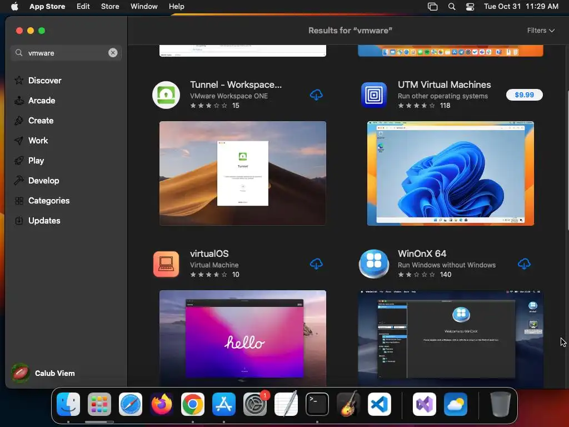Open virtualOS title link
This screenshot has height=427, width=569.
click(x=209, y=254)
